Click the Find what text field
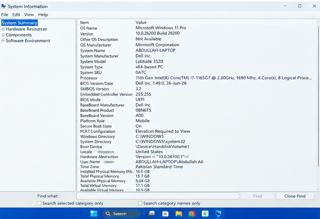Image resolution: width=320 pixels, height=219 pixels. 157,196
